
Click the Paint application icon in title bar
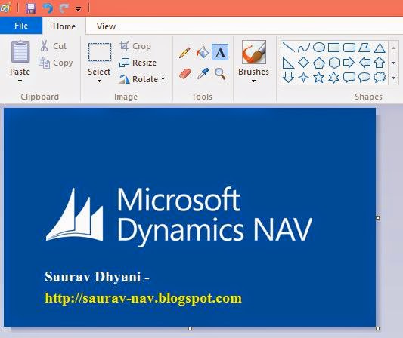[x=5, y=8]
